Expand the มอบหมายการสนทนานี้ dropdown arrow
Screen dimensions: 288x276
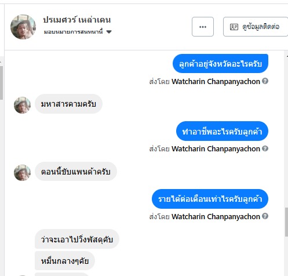point(109,32)
